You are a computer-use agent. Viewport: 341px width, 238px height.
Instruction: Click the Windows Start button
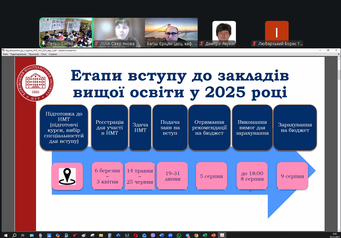click(x=6, y=235)
